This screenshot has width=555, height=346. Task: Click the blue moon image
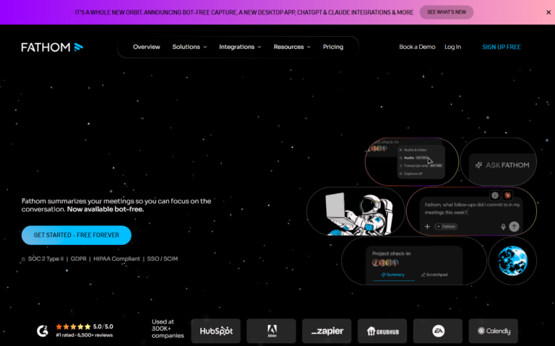[x=512, y=261]
